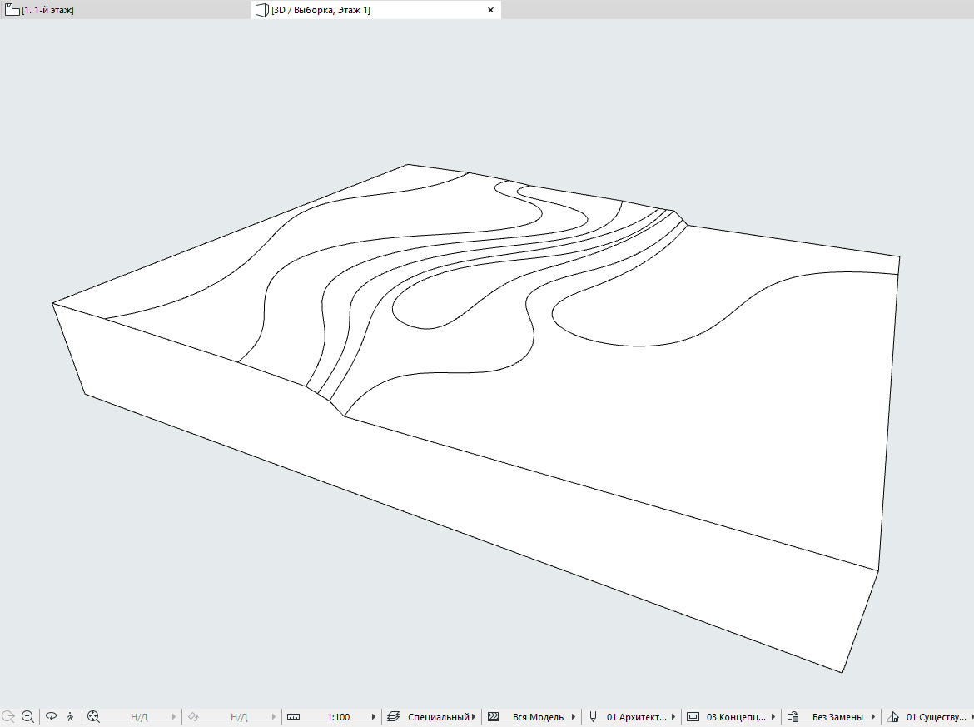The height and width of the screenshot is (727, 974).
Task: Activate the Orbit tool icon
Action: pos(51,716)
